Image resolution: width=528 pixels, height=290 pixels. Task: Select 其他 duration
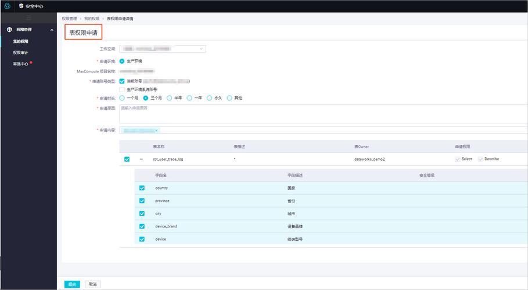click(229, 98)
